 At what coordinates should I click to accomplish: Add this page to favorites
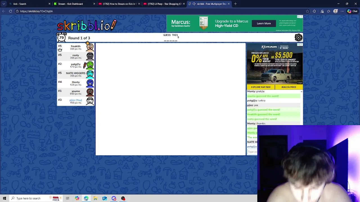pos(307,11)
